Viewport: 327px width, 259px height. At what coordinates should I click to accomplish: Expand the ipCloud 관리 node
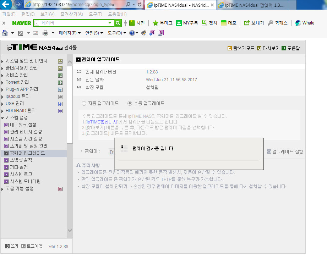click(x=2, y=97)
